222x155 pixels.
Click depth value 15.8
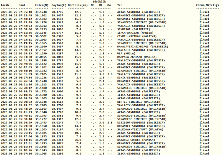[78, 19]
